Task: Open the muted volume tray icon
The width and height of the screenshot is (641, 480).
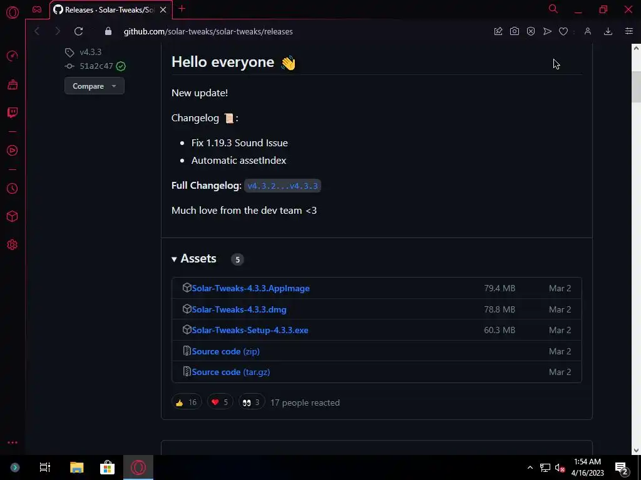Action: coord(560,467)
